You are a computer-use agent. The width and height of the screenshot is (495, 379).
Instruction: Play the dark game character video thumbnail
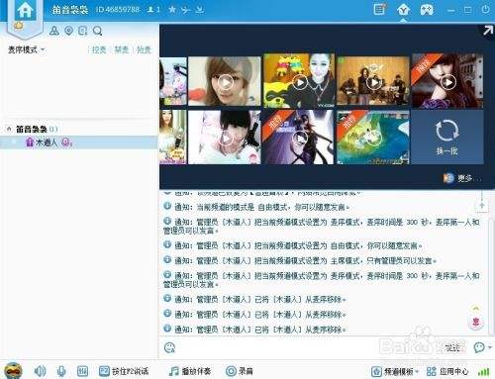(x=299, y=138)
